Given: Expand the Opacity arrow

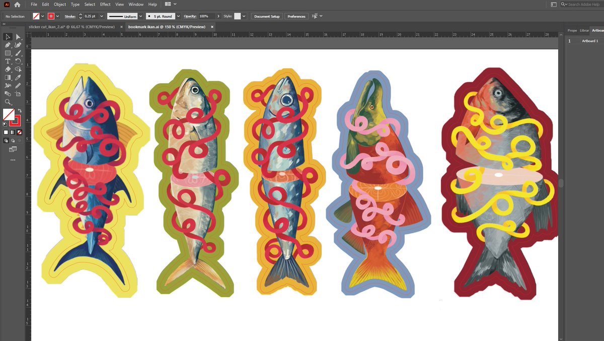Looking at the screenshot, I should point(218,16).
